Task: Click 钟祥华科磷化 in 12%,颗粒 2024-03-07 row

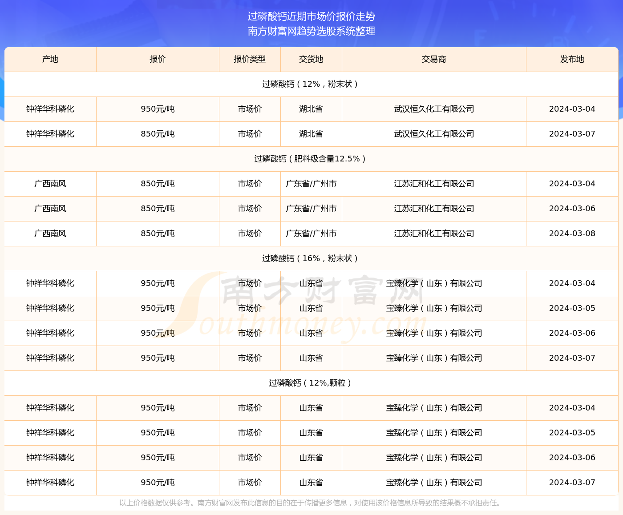Action: [50, 483]
